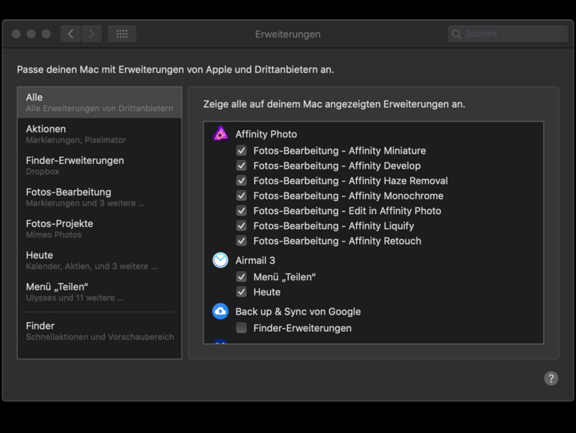Uncheck Affinity Develop extension
The width and height of the screenshot is (576, 433).
[242, 166]
